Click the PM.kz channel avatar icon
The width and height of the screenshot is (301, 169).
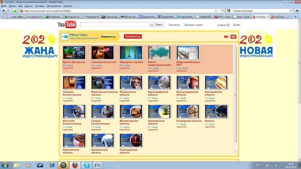tap(65, 37)
